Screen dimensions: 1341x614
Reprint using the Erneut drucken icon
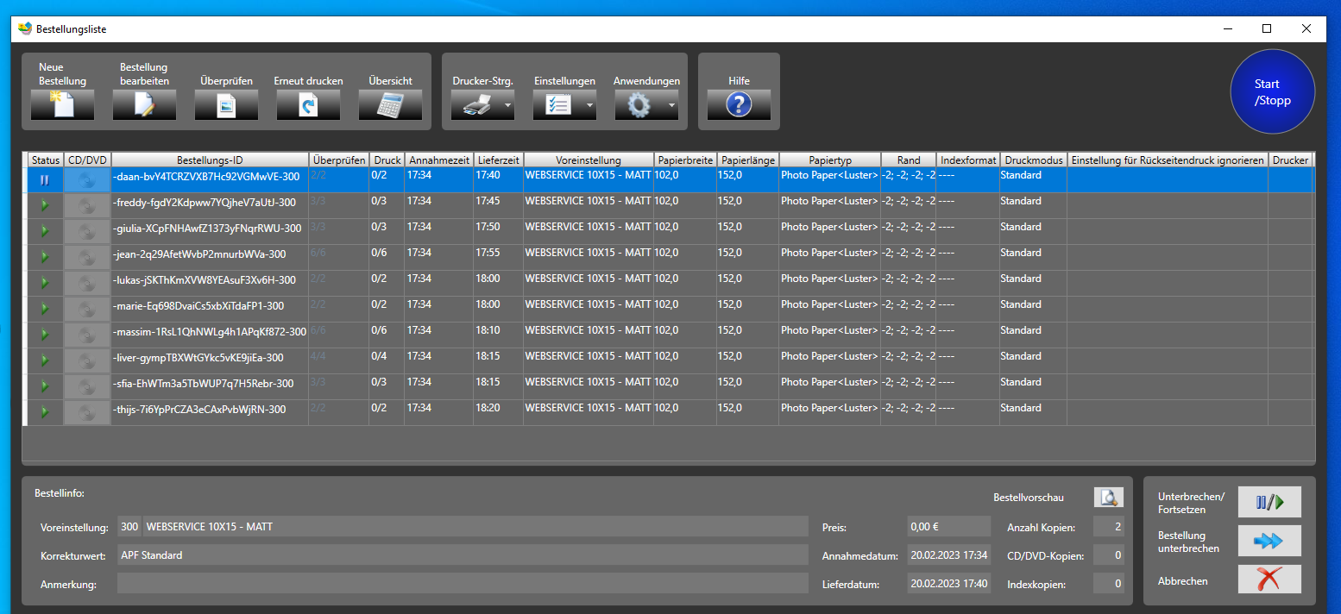pyautogui.click(x=307, y=104)
